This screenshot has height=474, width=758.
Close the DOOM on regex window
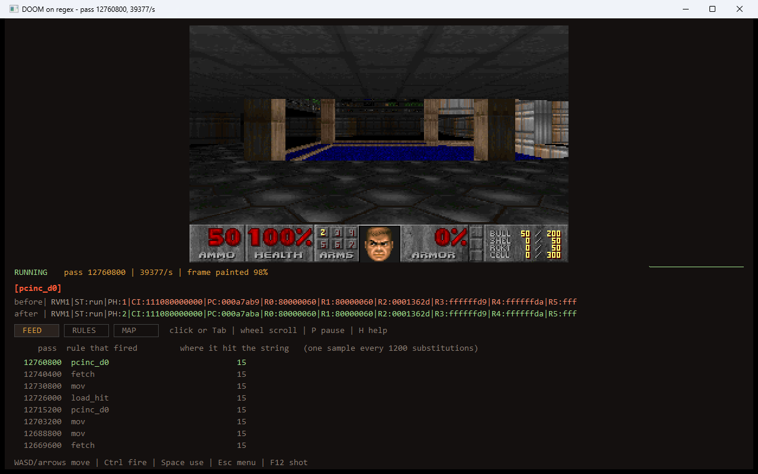coord(740,9)
